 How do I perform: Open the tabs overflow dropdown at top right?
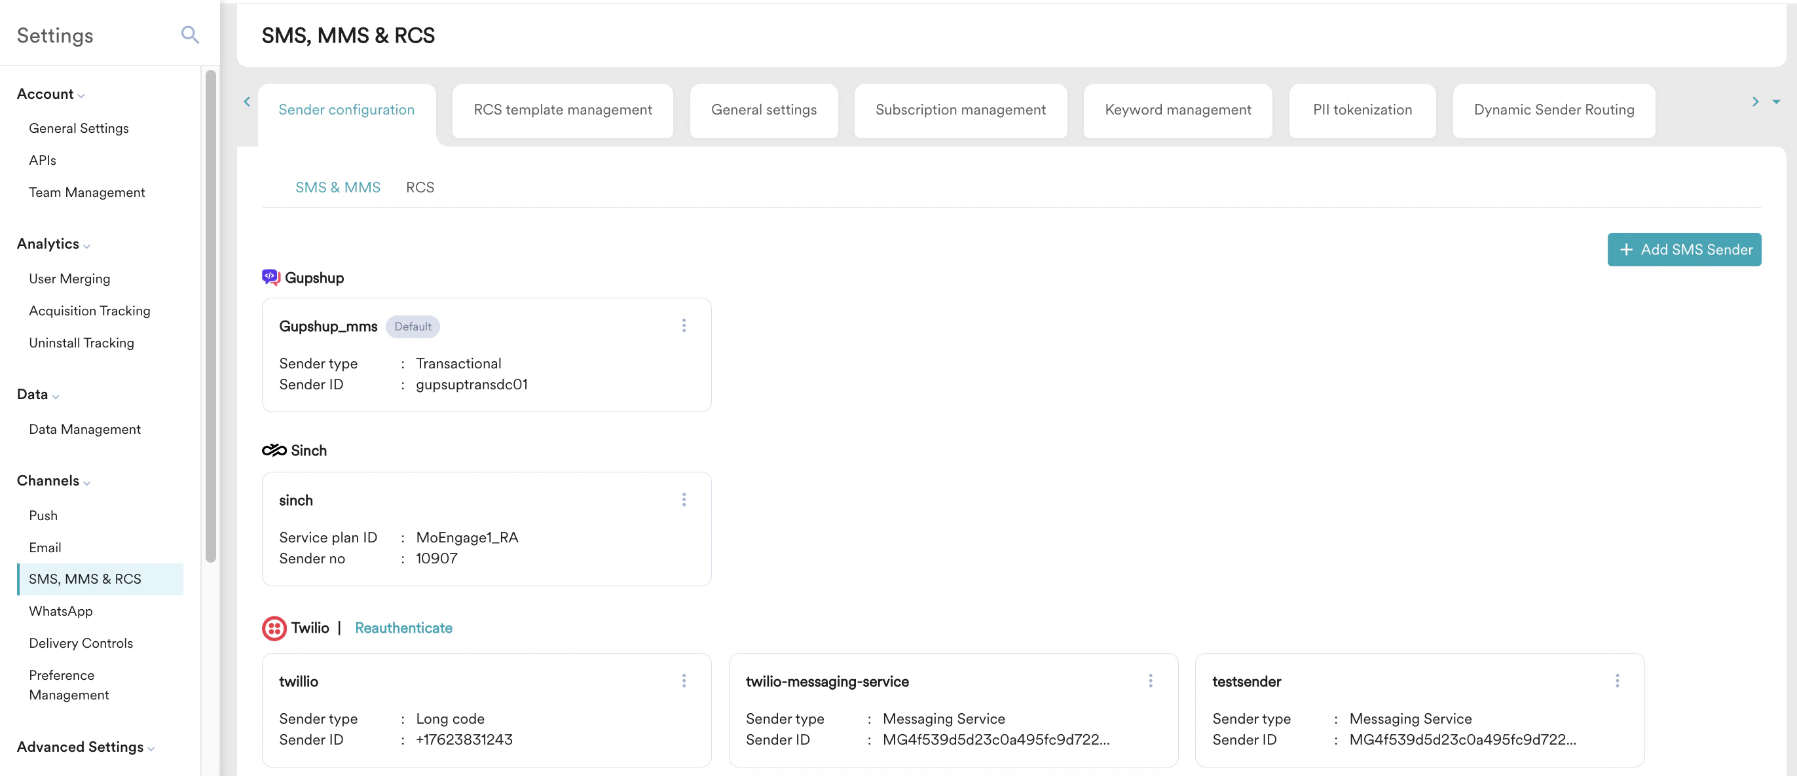(x=1775, y=102)
